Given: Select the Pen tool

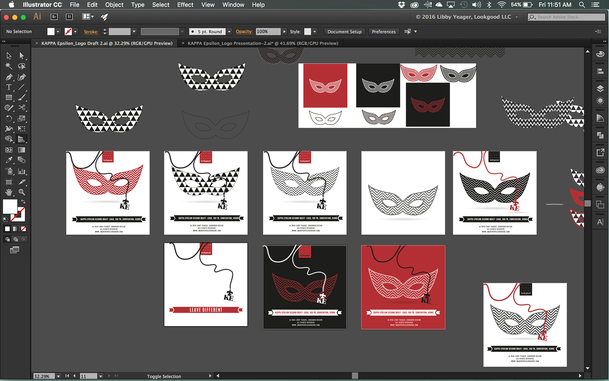Looking at the screenshot, I should [9, 77].
